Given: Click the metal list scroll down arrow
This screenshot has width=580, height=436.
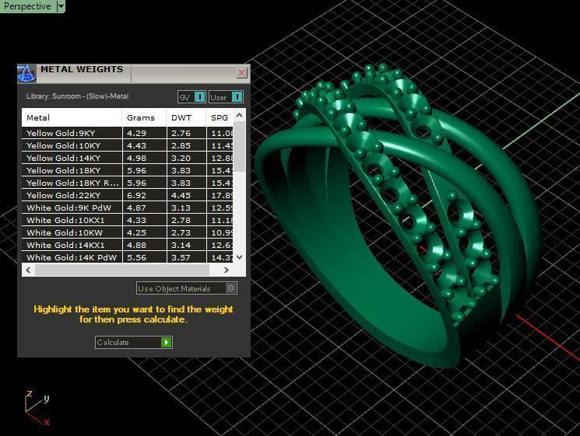Looking at the screenshot, I should tap(239, 257).
